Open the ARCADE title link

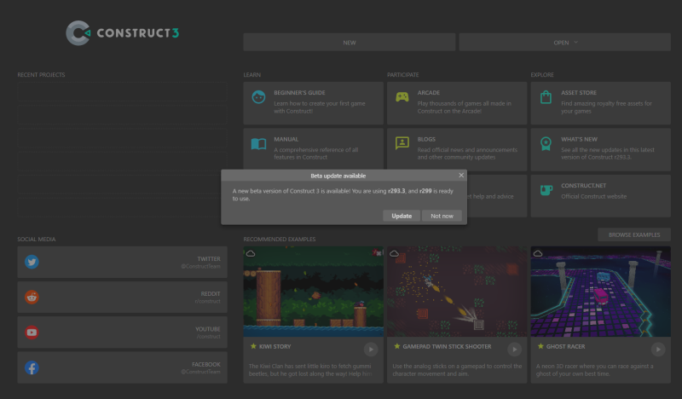[429, 93]
